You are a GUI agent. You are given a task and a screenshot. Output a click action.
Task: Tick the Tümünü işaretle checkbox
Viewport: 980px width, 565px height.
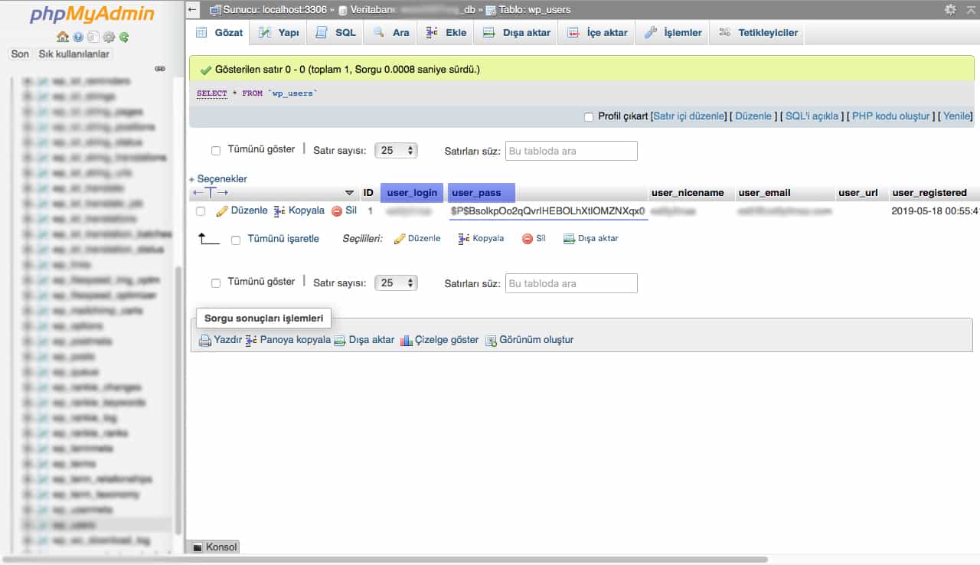coord(236,239)
